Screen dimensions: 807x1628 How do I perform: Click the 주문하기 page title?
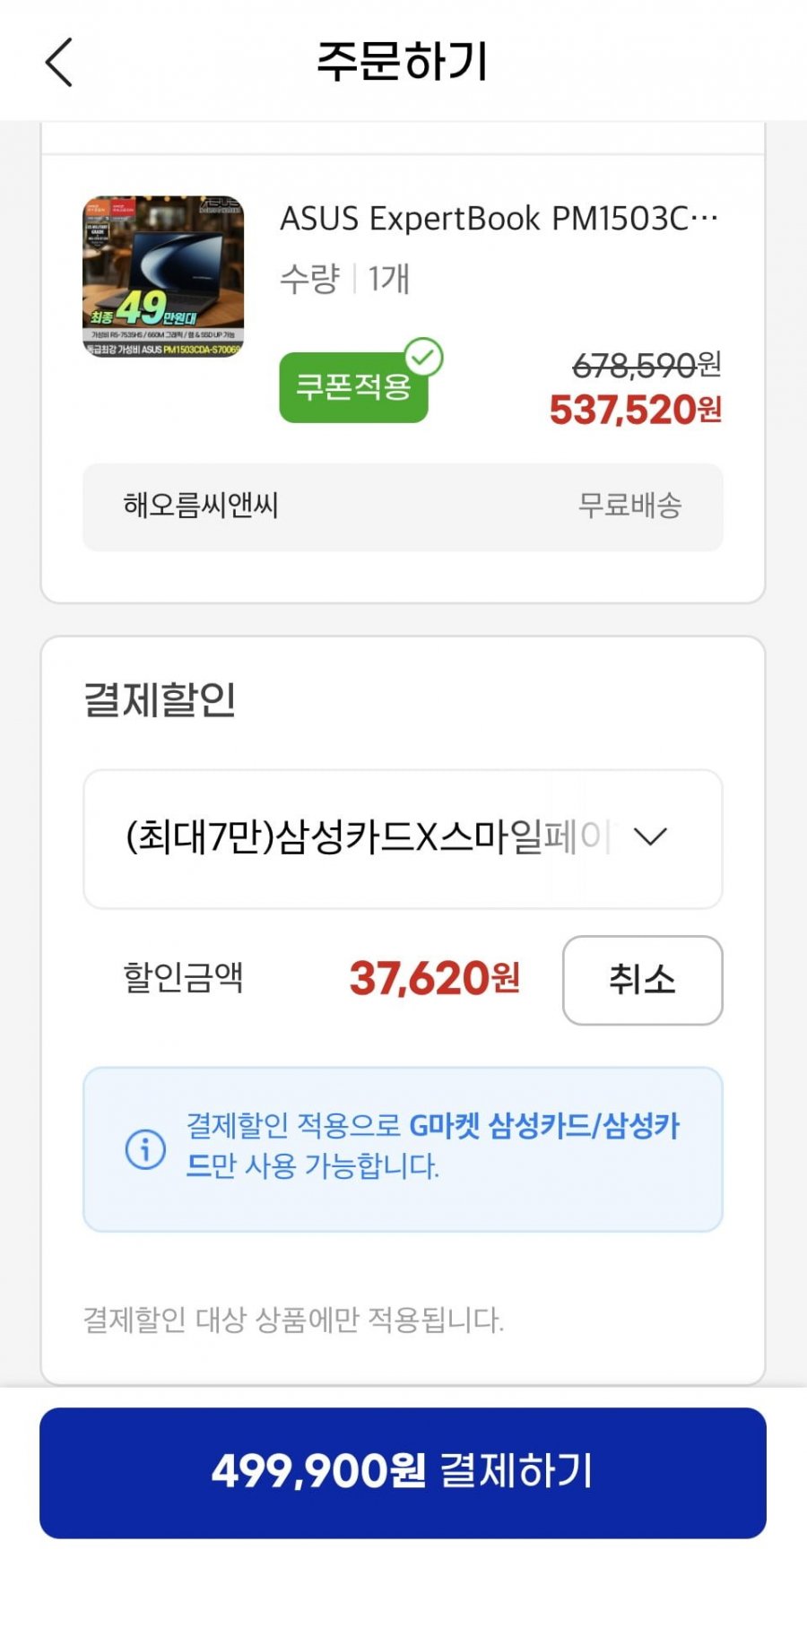[403, 61]
